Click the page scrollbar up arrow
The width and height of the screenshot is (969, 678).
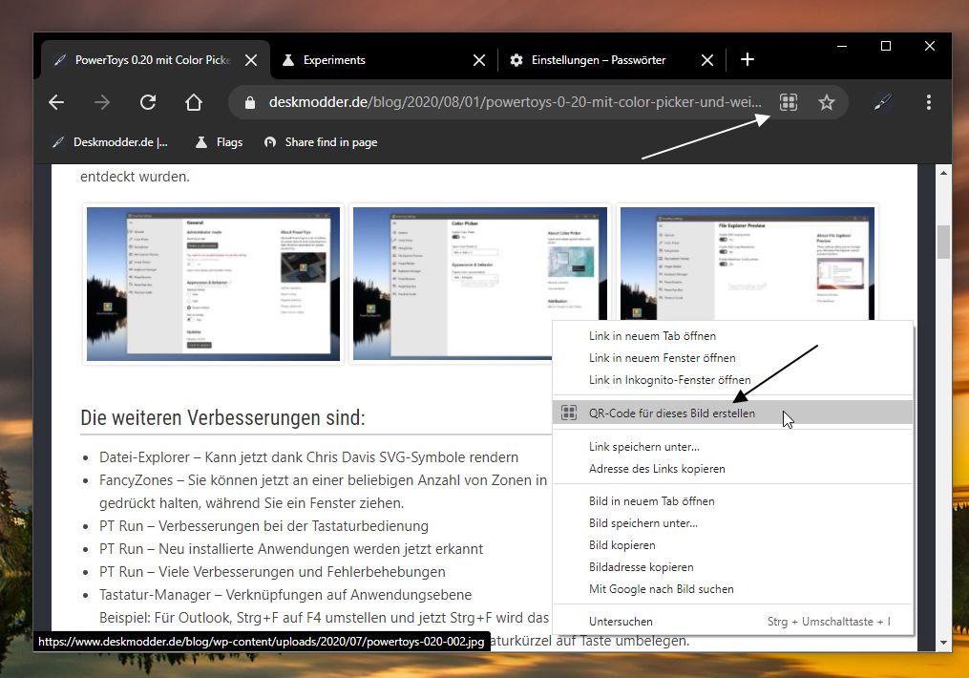tap(943, 173)
